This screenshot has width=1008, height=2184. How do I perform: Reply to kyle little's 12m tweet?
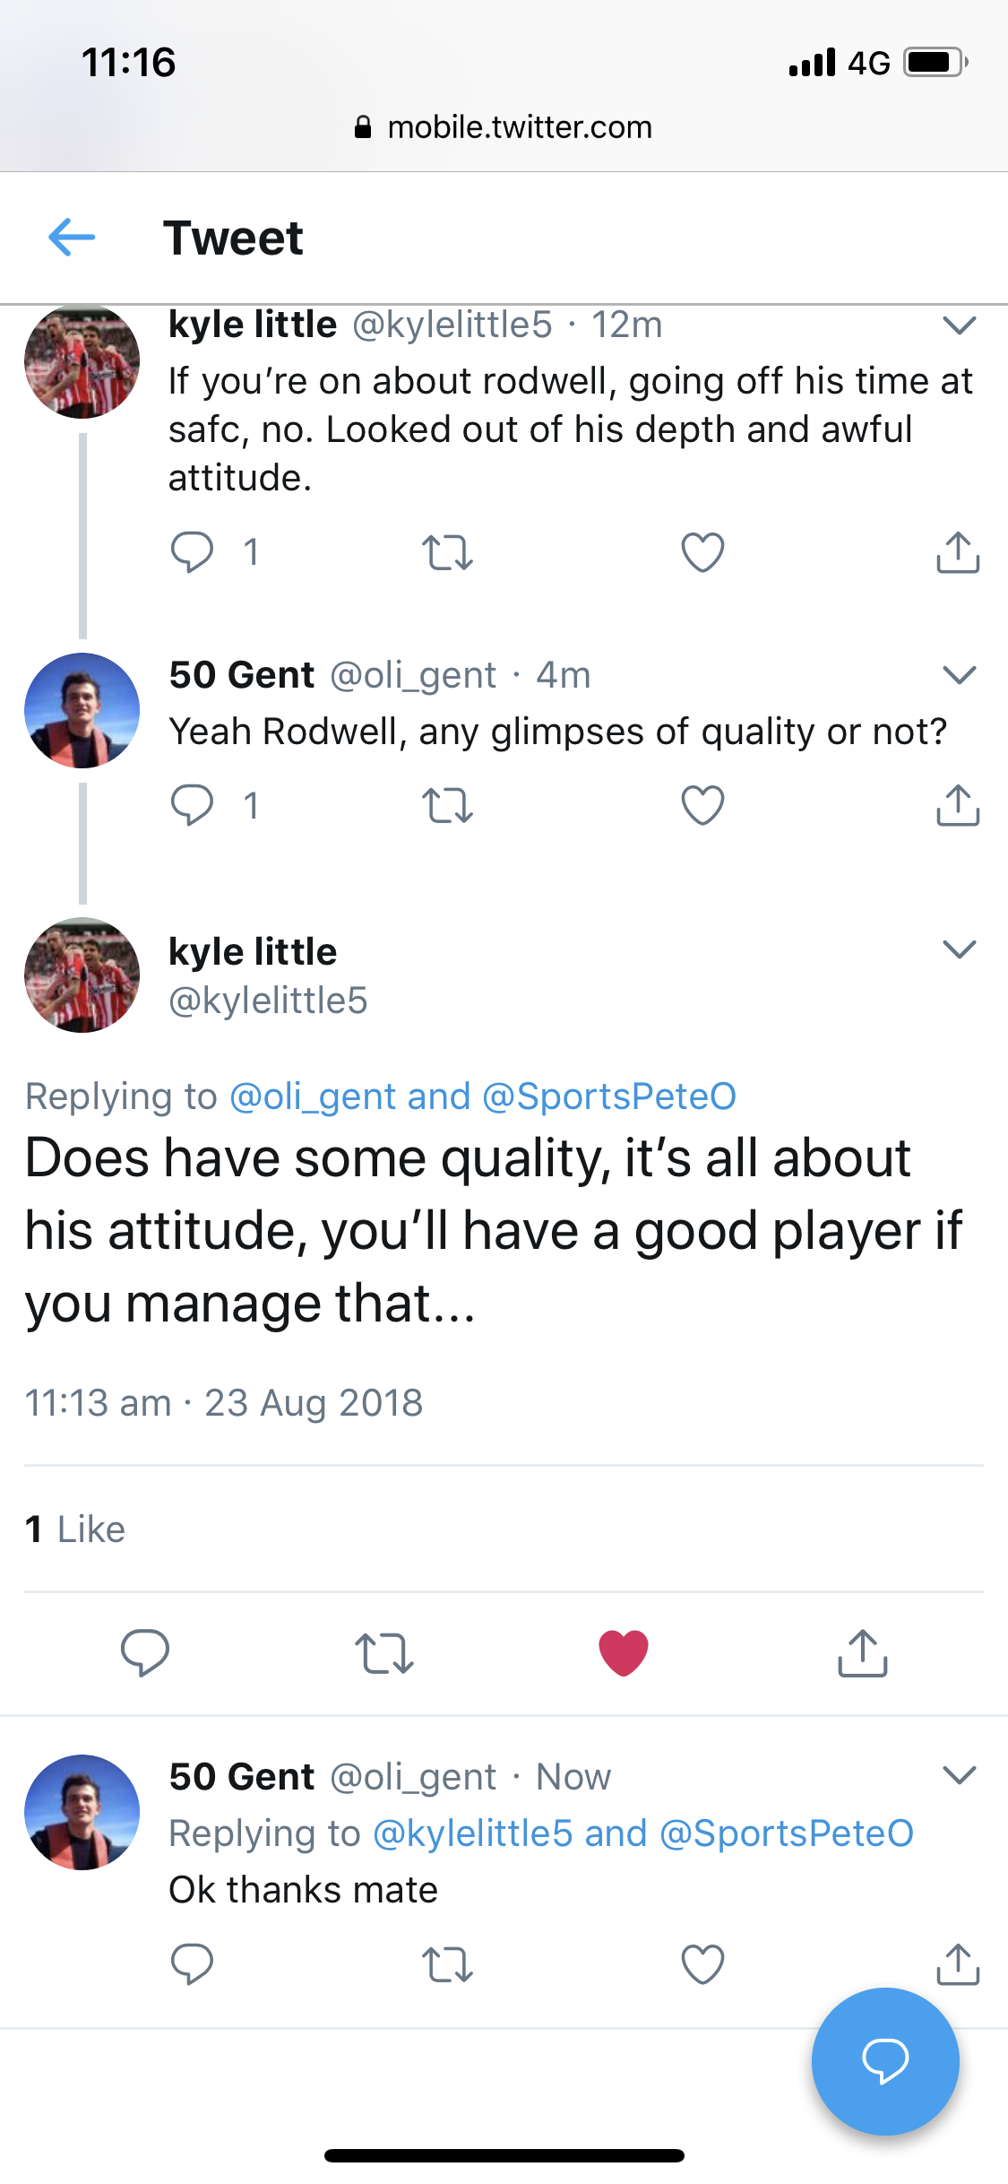click(192, 552)
